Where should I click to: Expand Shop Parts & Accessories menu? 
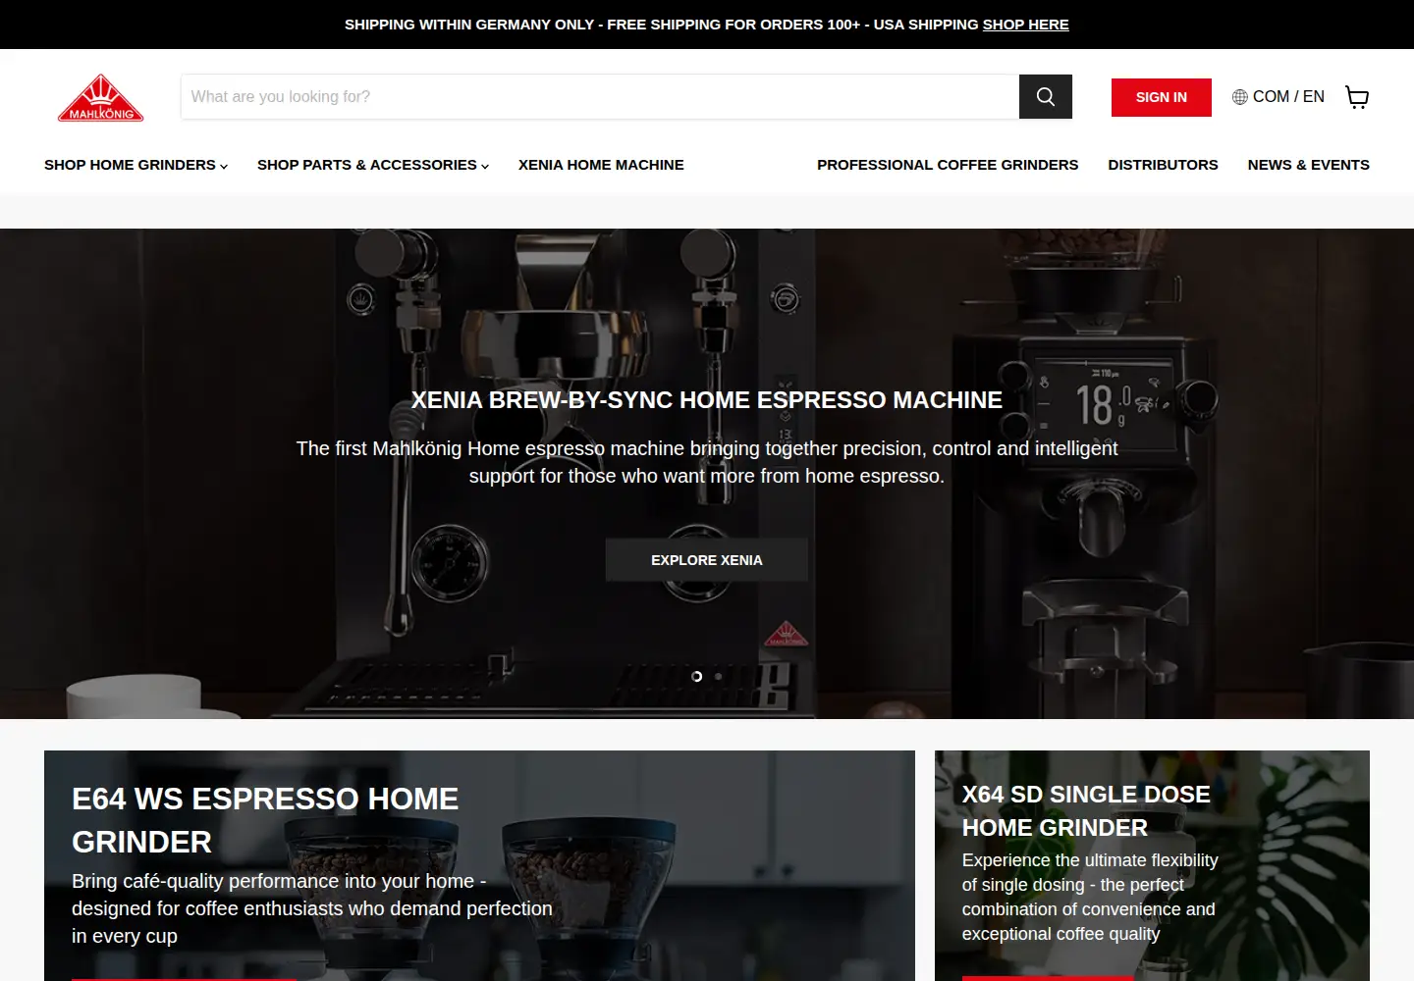tap(373, 165)
